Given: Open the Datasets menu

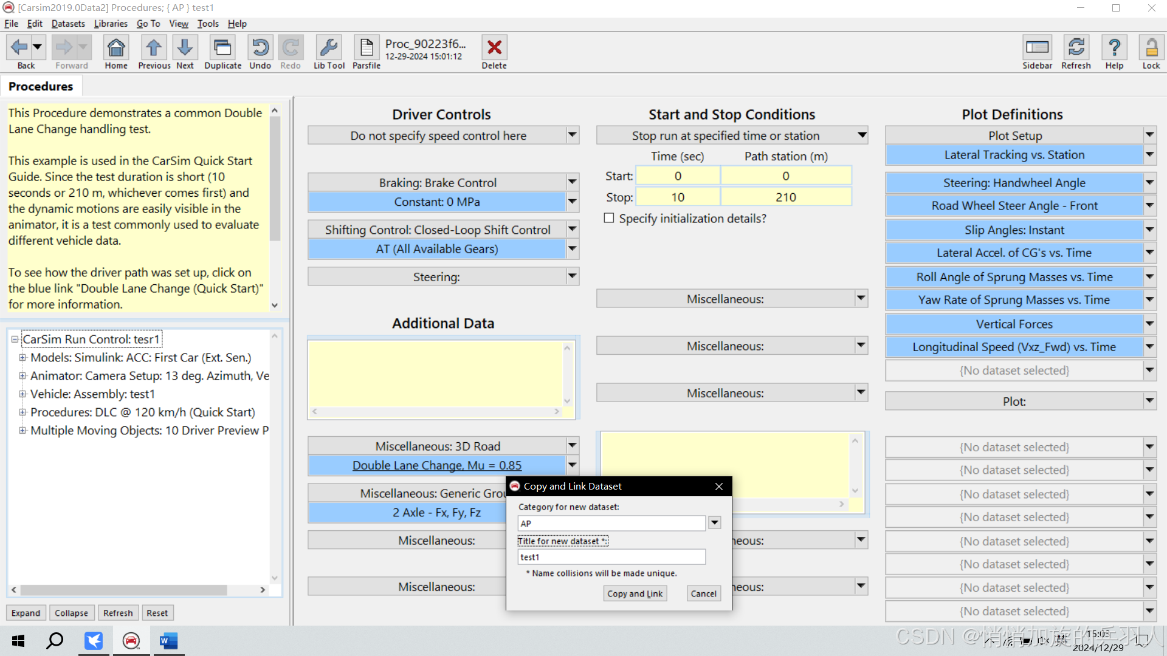Looking at the screenshot, I should click(x=68, y=24).
